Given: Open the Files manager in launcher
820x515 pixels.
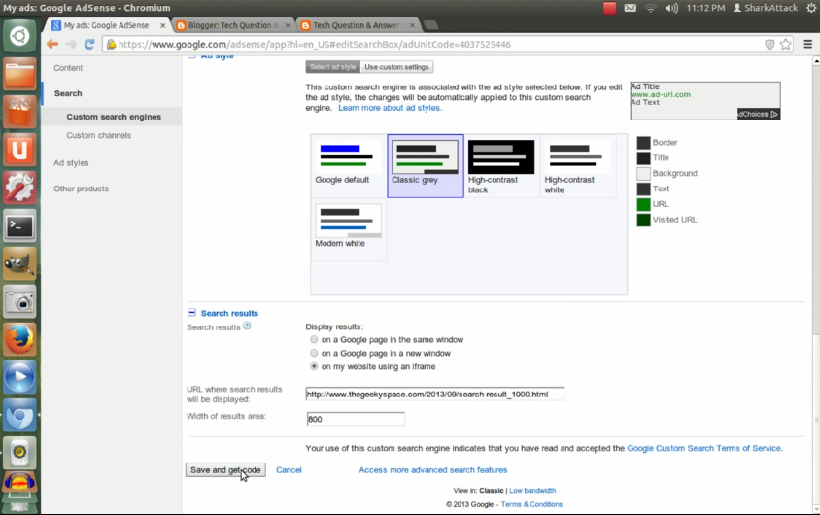Looking at the screenshot, I should pyautogui.click(x=19, y=74).
